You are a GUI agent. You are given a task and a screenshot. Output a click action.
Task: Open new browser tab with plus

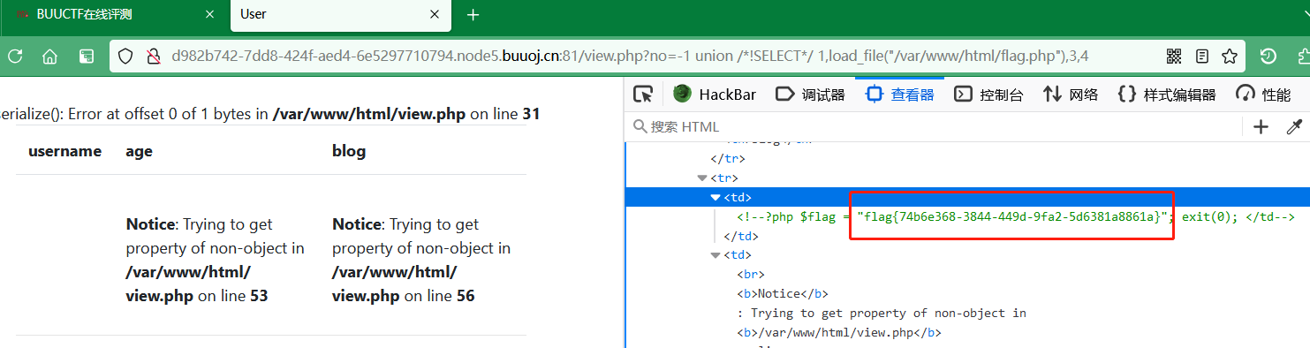[473, 15]
